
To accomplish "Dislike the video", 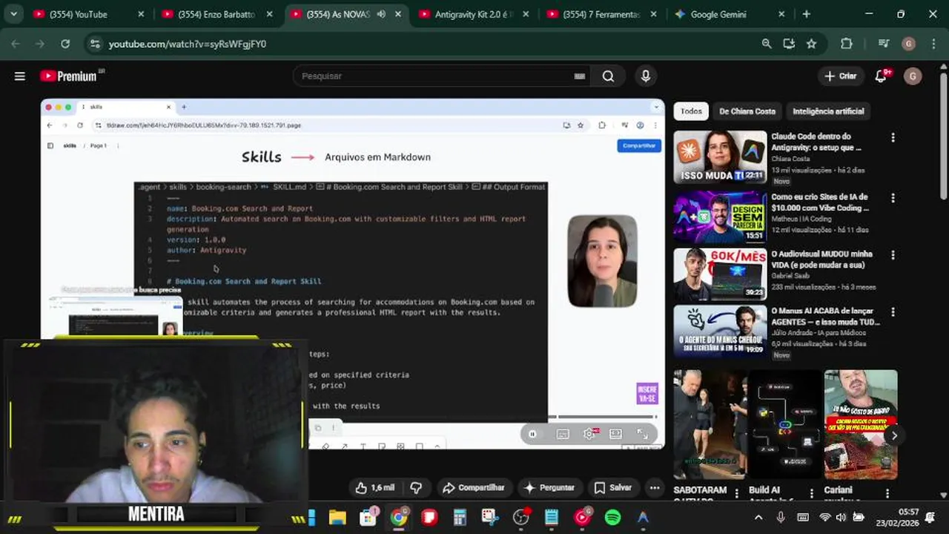I will pyautogui.click(x=416, y=488).
